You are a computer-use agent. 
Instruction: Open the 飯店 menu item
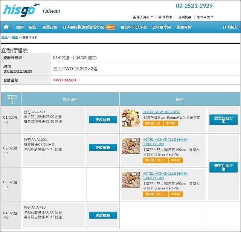[33, 27]
